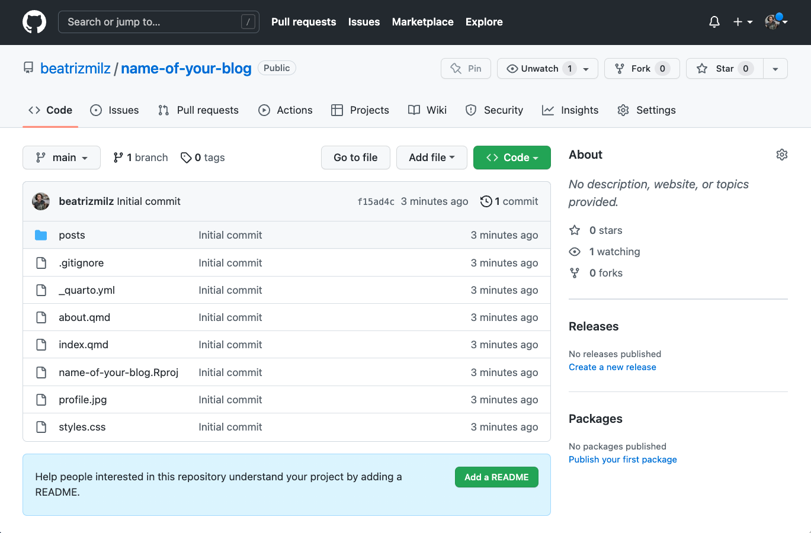Open Marketplace in top navigation
Image resolution: width=811 pixels, height=533 pixels.
coord(422,22)
